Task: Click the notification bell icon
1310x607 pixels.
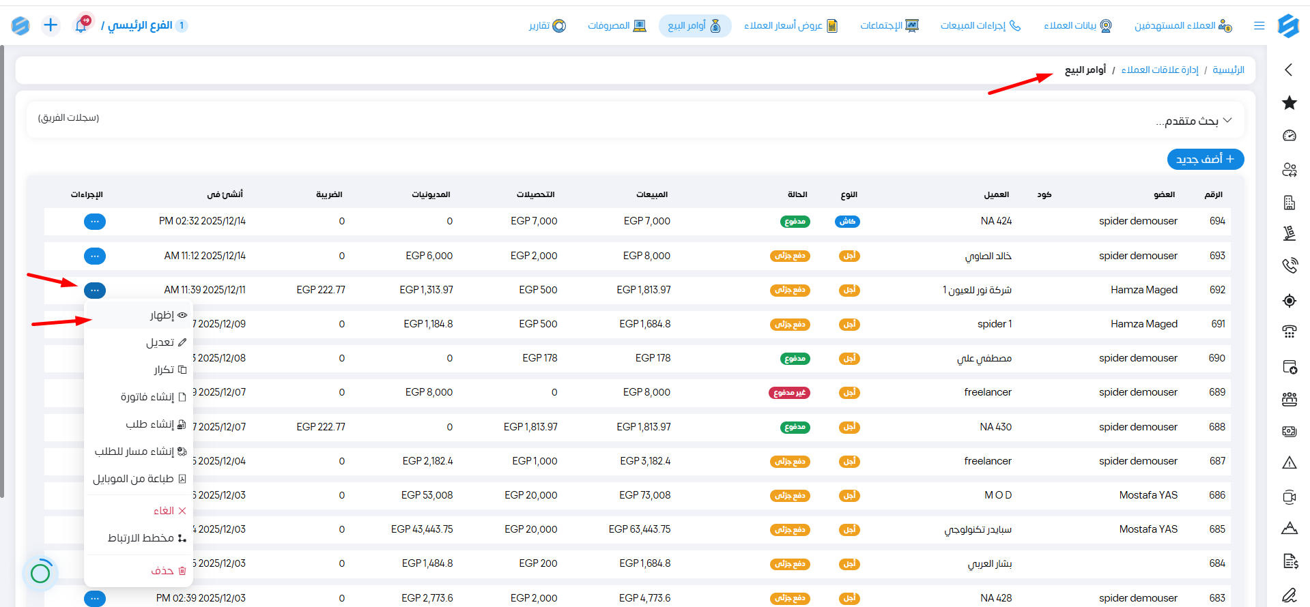Action: 82,25
